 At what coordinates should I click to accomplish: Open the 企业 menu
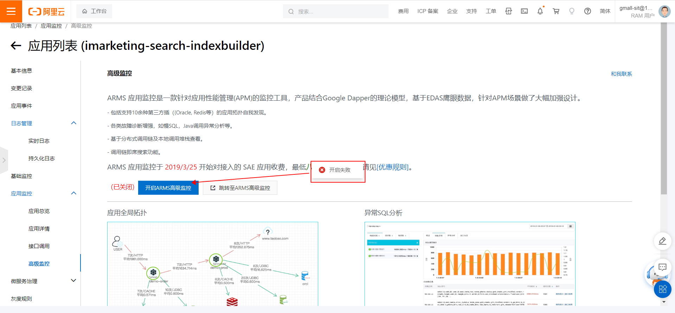(x=452, y=11)
